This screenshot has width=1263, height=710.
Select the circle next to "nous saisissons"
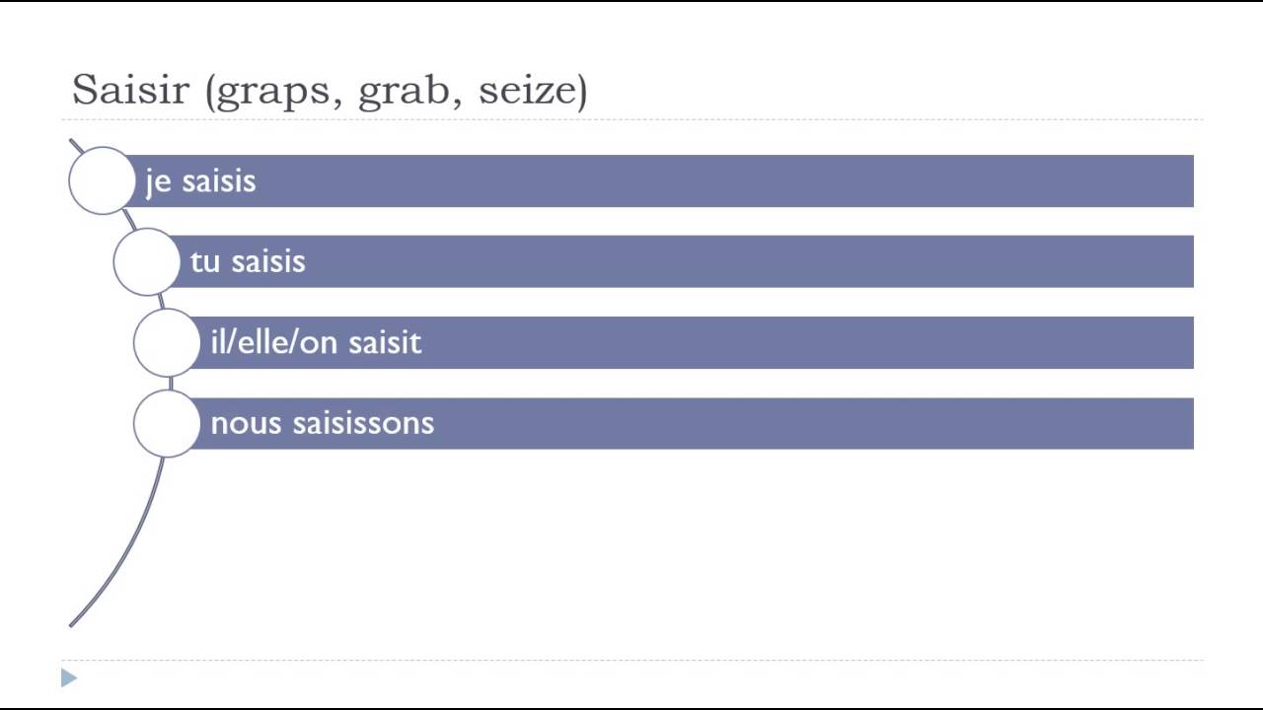coord(166,423)
